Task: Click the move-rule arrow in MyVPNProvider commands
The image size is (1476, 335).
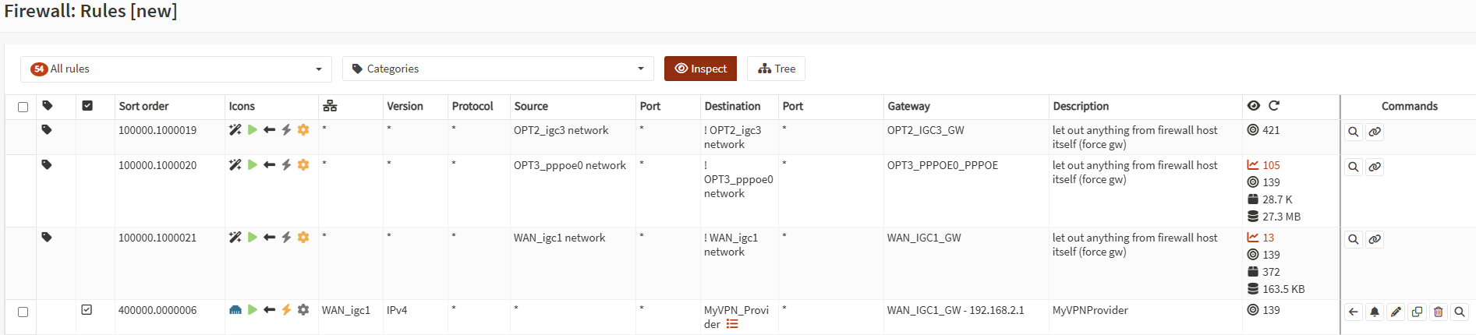Action: point(1354,312)
